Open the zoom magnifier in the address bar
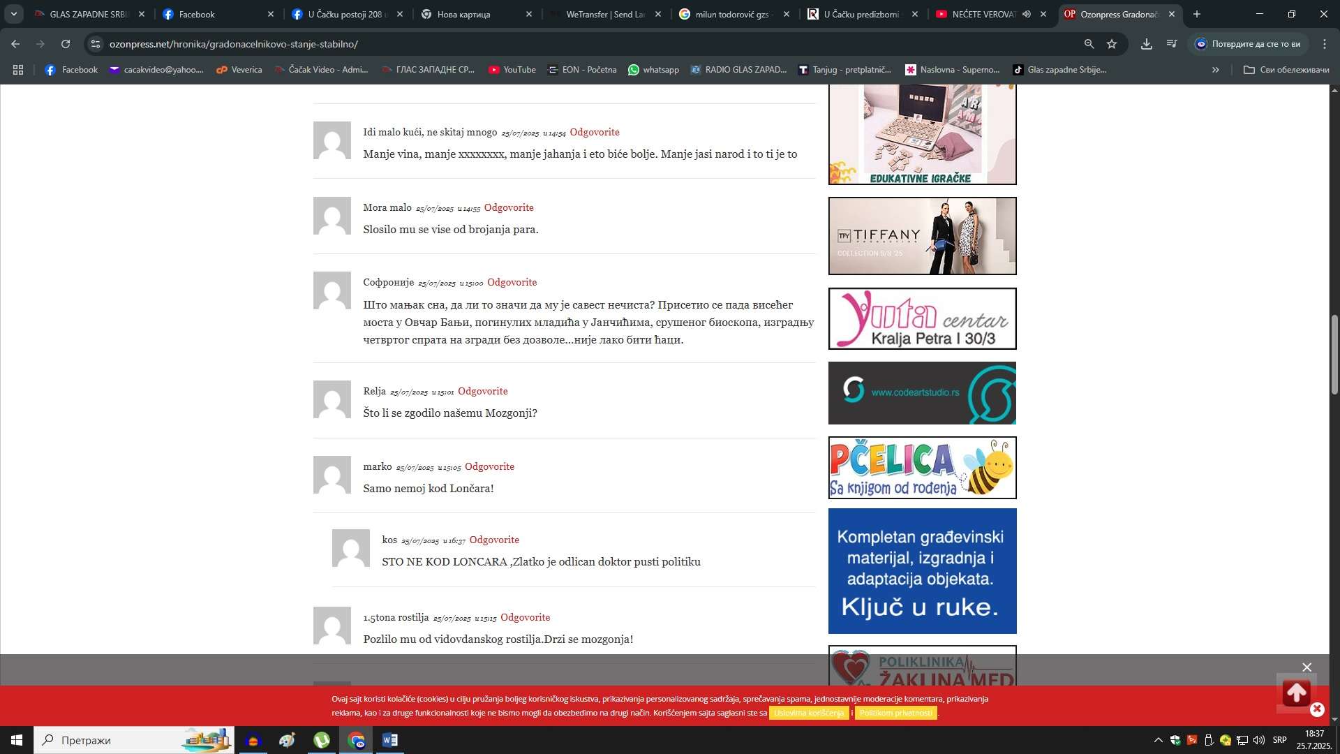This screenshot has height=754, width=1340. [x=1089, y=44]
